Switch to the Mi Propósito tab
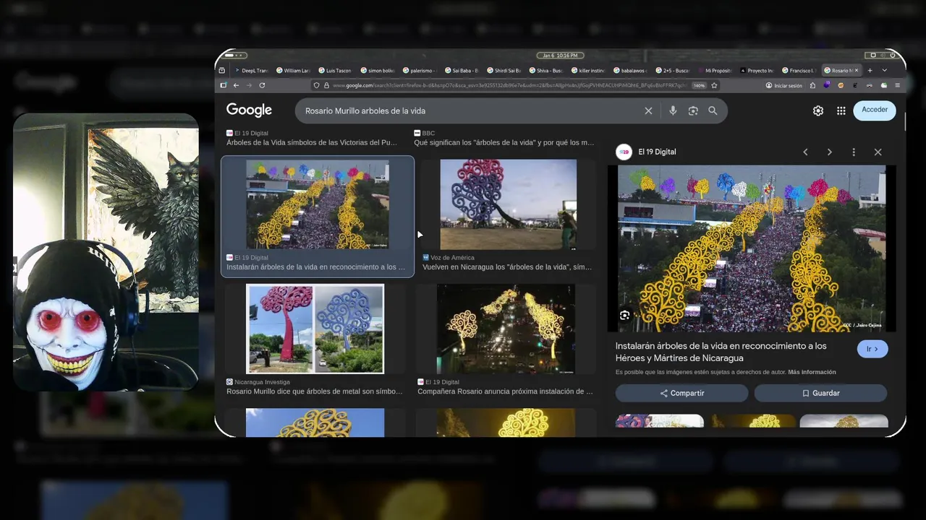Screen dimensions: 926x520 715,71
